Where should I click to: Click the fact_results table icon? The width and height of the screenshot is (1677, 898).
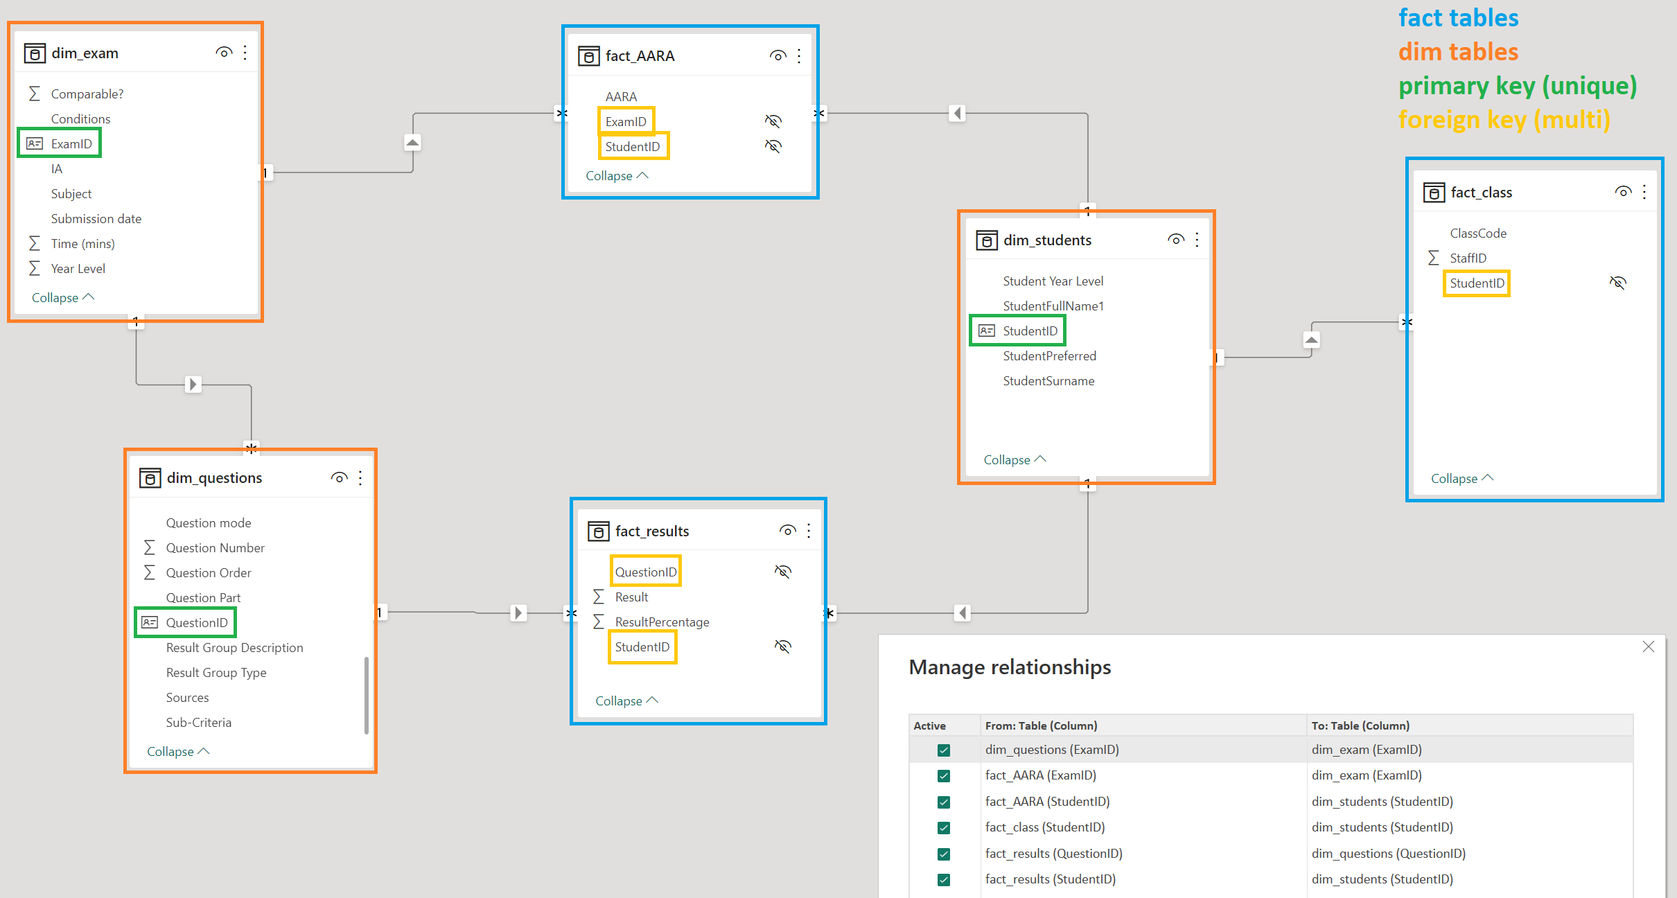pyautogui.click(x=599, y=531)
